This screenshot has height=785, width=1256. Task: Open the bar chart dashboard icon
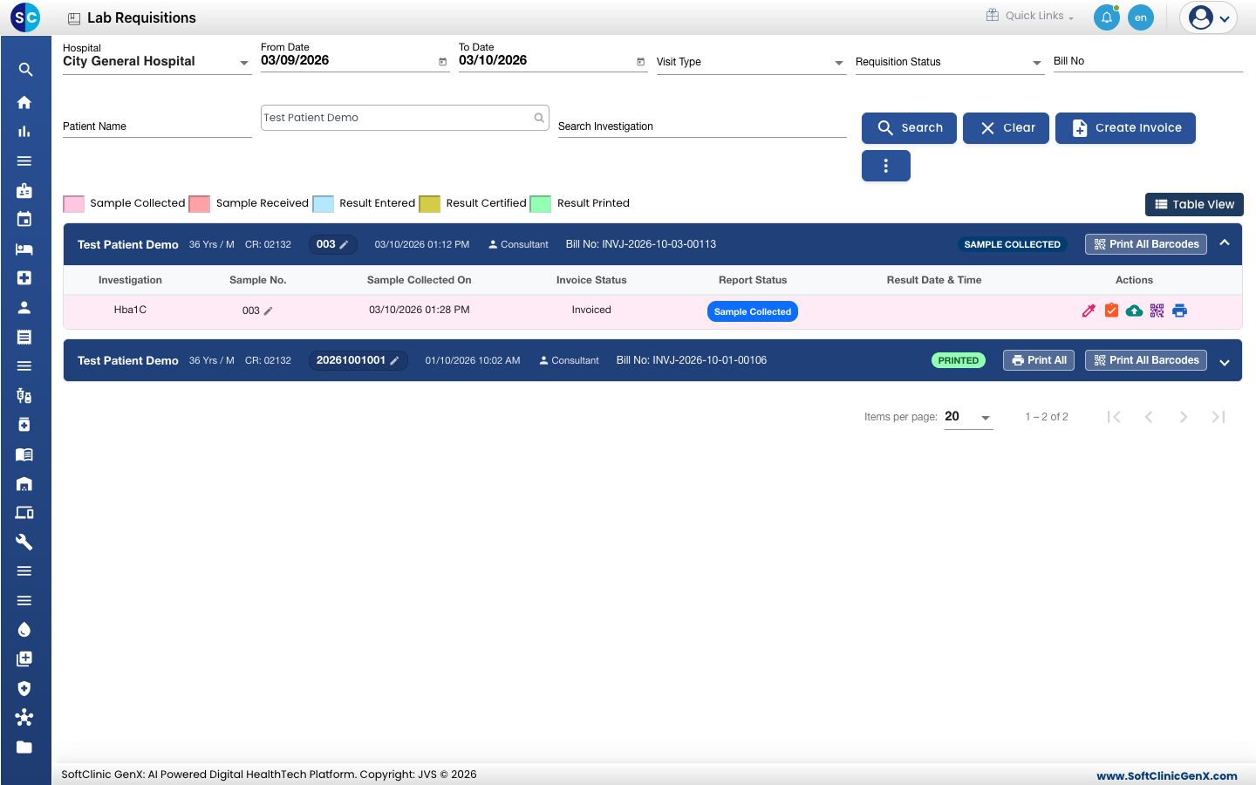24,132
